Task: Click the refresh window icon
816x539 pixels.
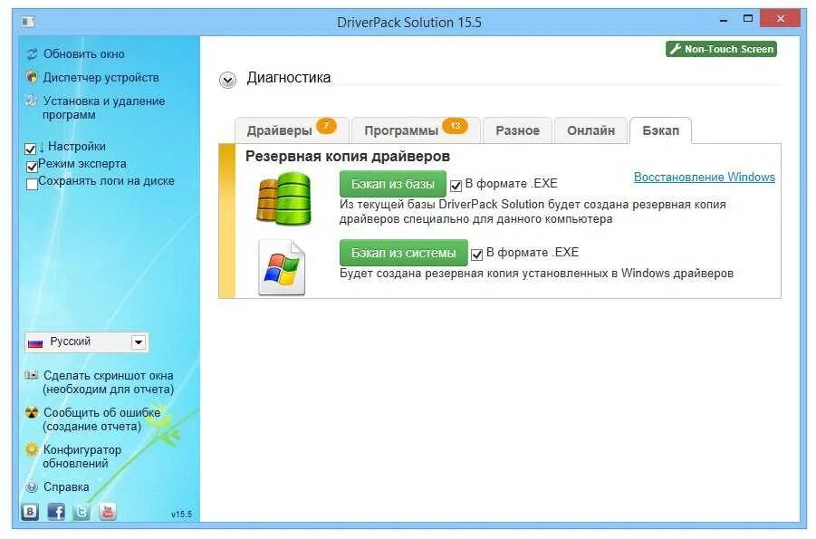Action: (32, 54)
